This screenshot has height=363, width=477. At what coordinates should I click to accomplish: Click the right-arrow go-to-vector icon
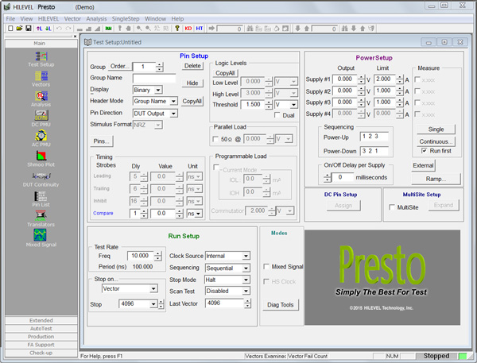coord(211,29)
